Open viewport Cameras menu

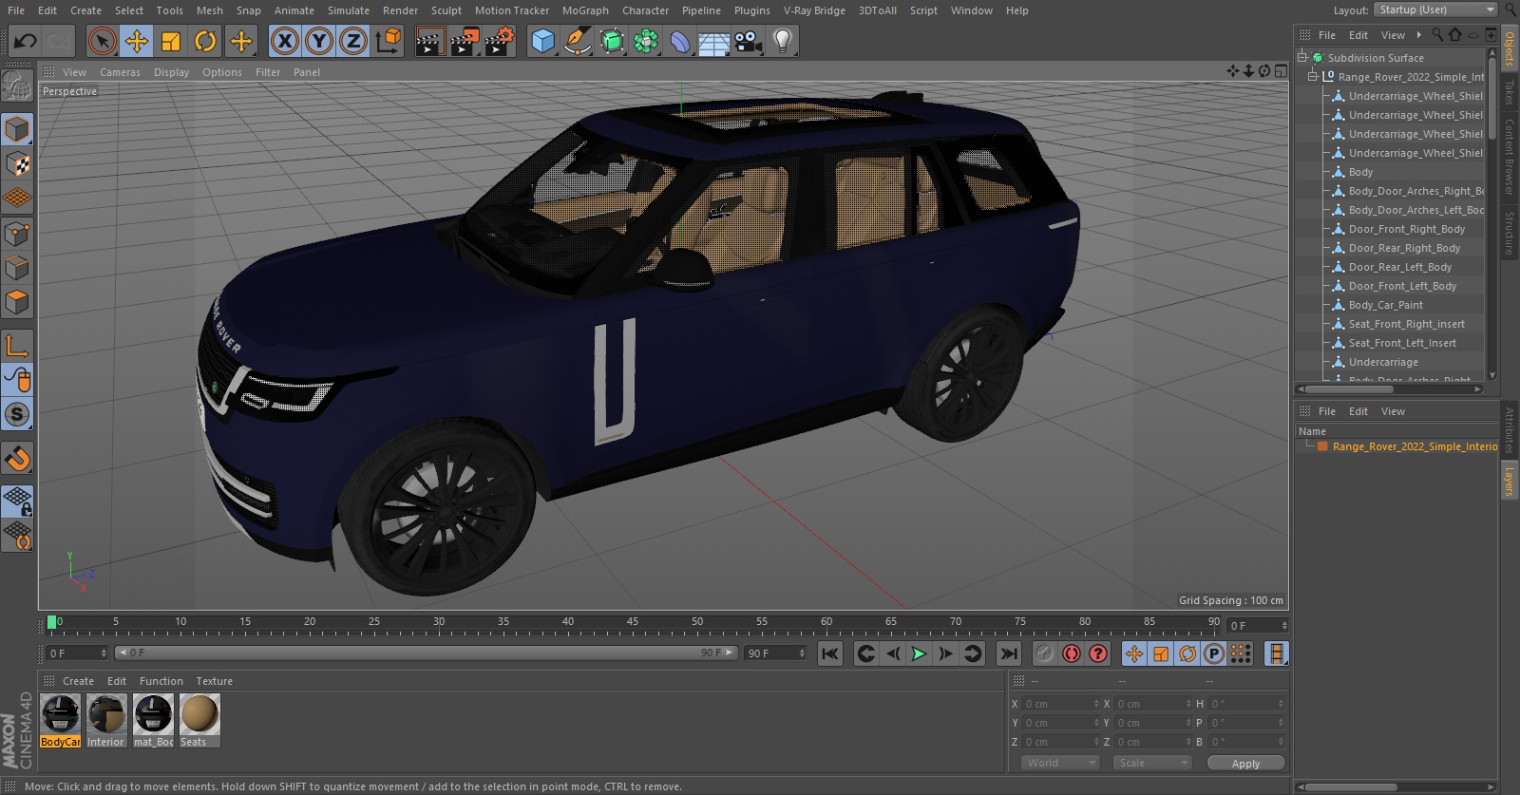[120, 72]
